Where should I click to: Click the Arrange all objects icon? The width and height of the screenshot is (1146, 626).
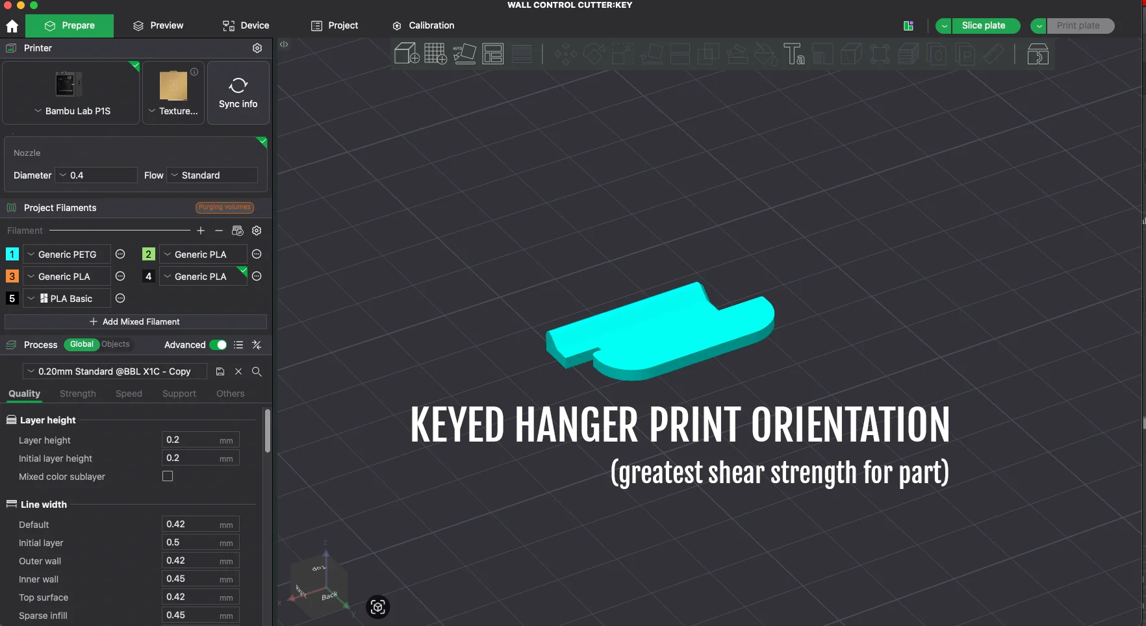click(x=492, y=54)
